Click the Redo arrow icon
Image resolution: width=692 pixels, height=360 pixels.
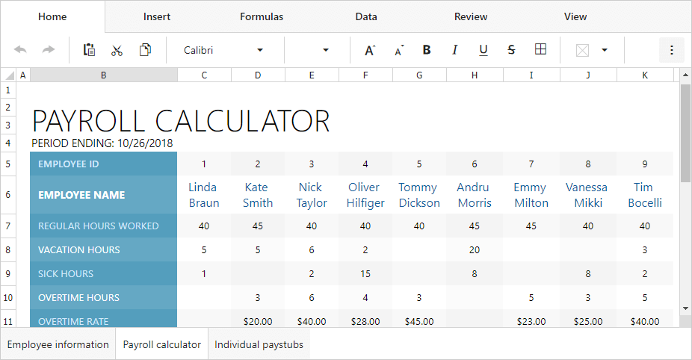tap(49, 50)
